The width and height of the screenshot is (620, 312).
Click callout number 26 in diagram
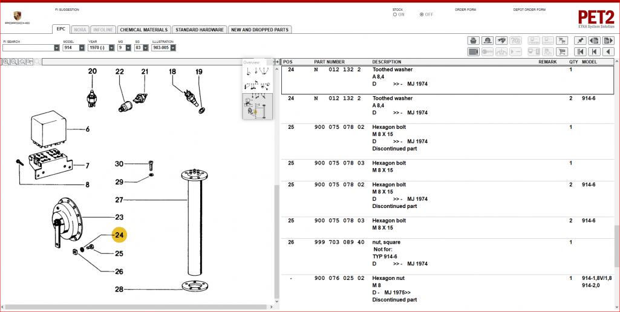pos(119,271)
